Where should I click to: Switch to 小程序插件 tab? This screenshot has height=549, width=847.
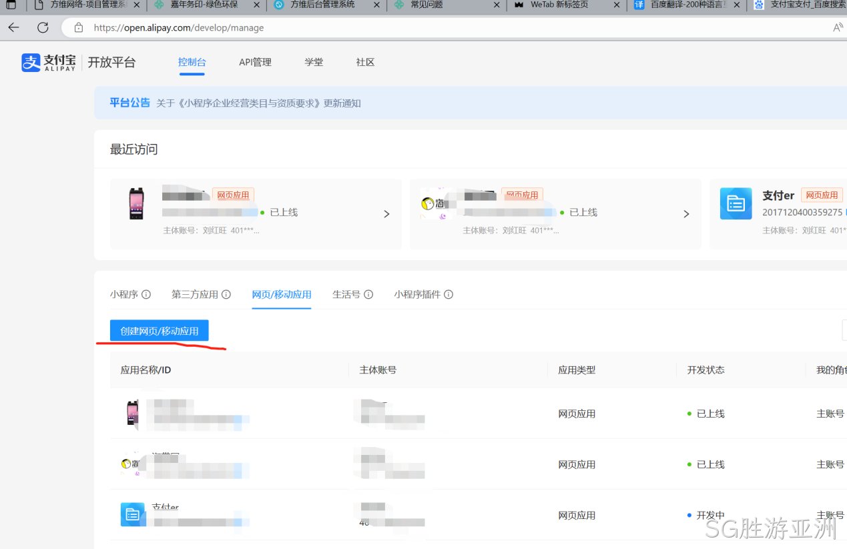(417, 294)
